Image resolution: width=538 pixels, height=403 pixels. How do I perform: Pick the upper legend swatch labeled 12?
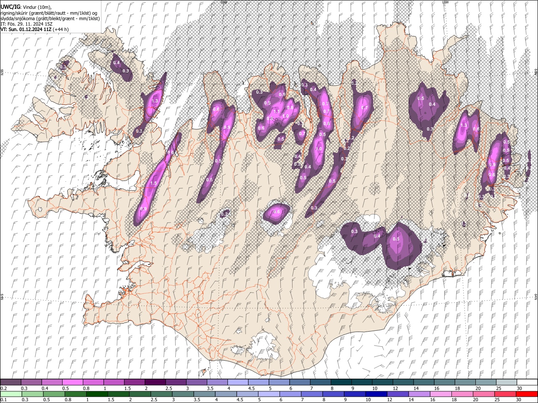tap(403, 382)
